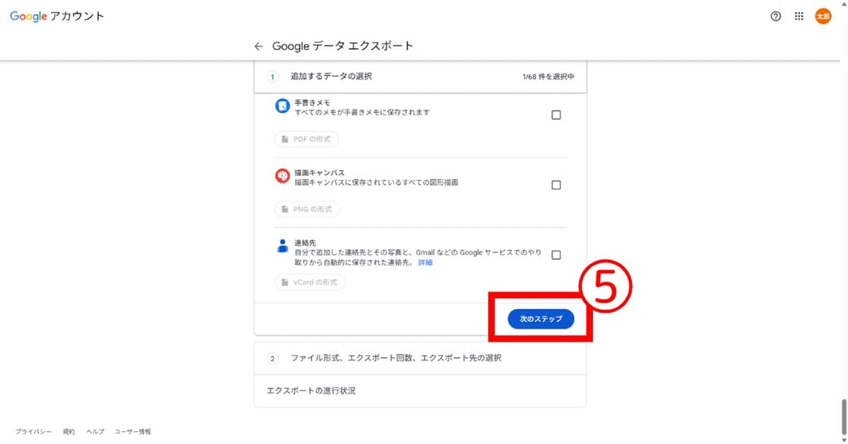Screen dimensions: 848x444
Task: Check the 手書きメモ checkbox
Action: coord(556,115)
